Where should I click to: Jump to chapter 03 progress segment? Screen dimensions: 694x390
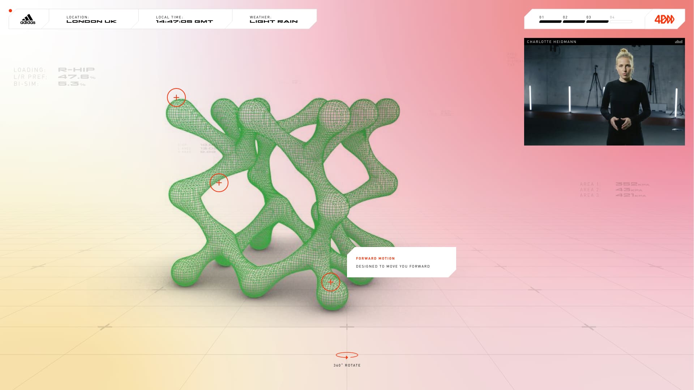(597, 21)
